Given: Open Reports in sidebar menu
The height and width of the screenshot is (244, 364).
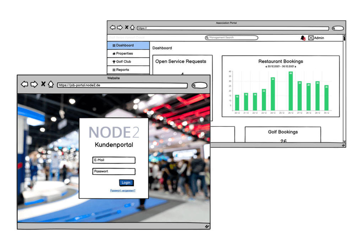Looking at the screenshot, I should pyautogui.click(x=128, y=70).
